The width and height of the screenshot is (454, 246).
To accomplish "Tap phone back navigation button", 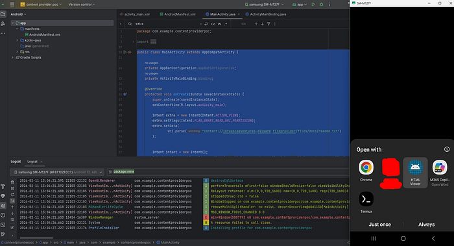I will [433, 238].
